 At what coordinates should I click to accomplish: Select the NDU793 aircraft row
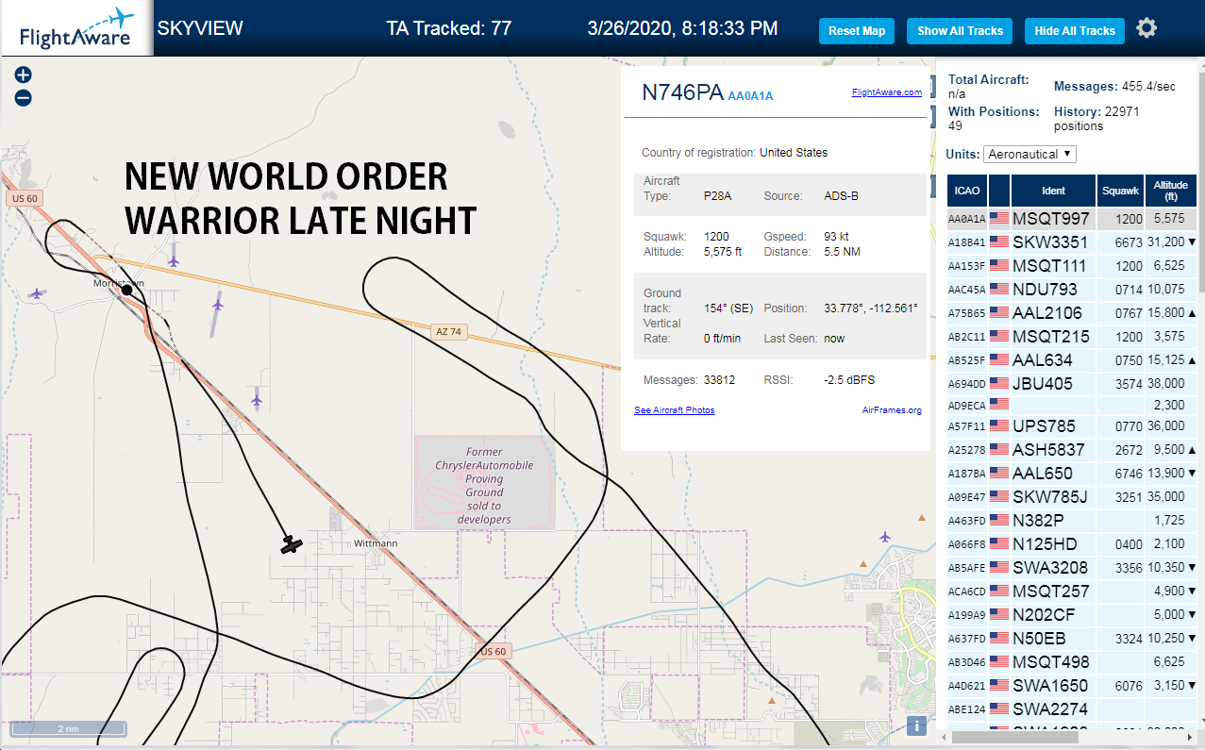coord(1072,290)
